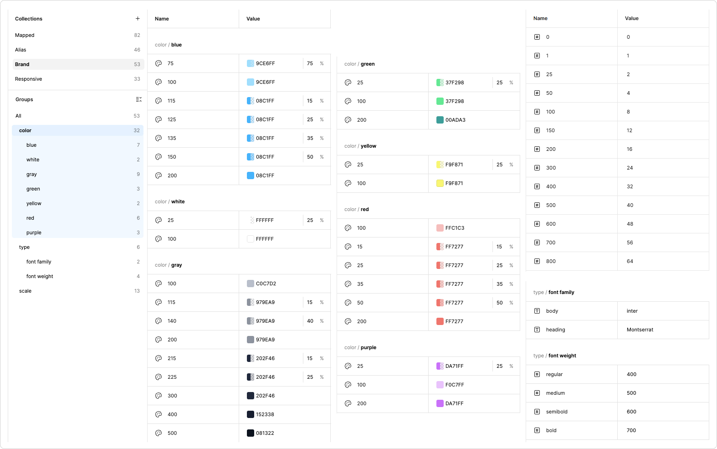The height and width of the screenshot is (449, 717).
Task: Click the text icon beside body font
Action: click(x=537, y=311)
